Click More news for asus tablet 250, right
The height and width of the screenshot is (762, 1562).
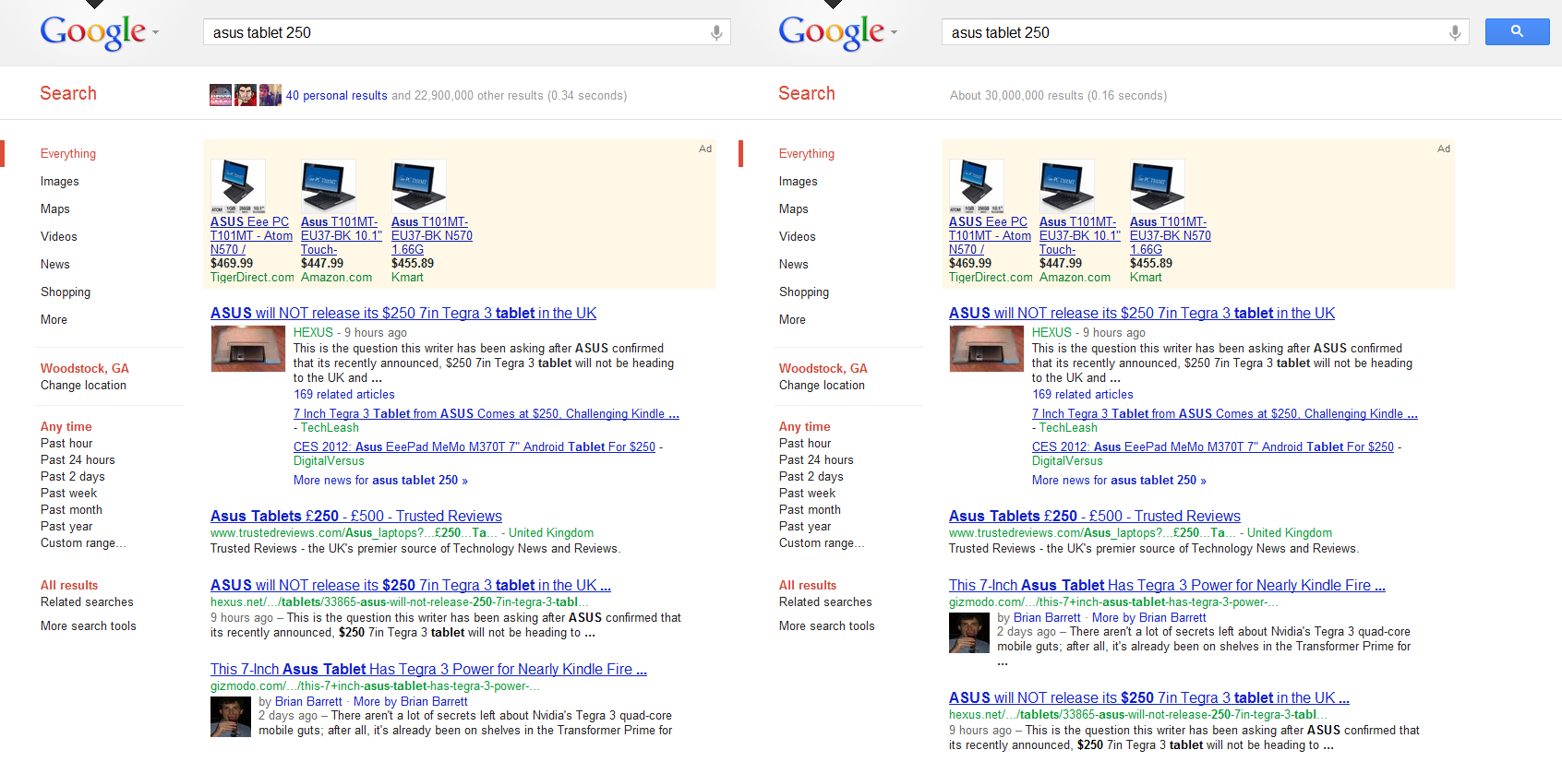coord(1119,481)
